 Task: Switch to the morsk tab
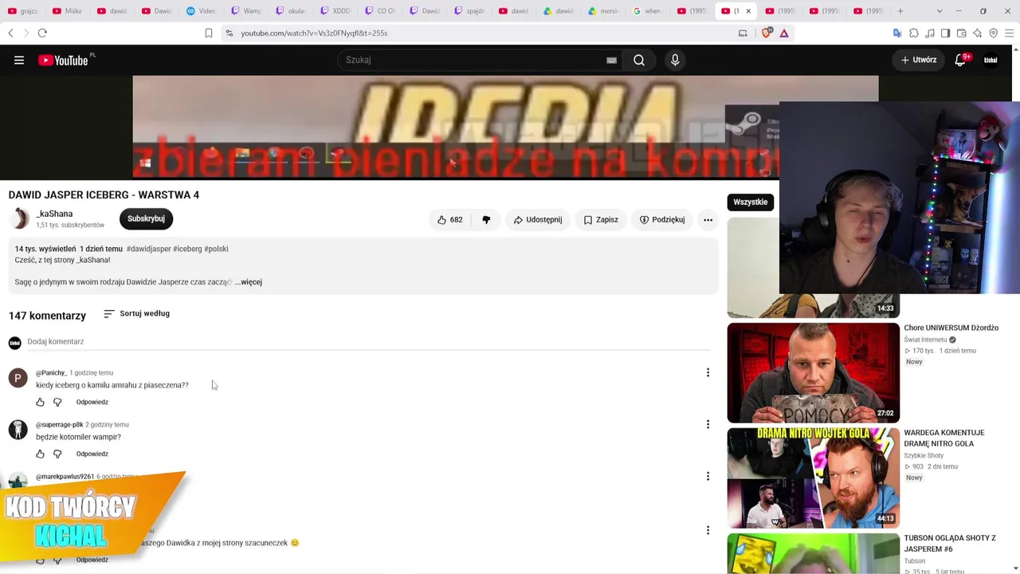[x=604, y=11]
